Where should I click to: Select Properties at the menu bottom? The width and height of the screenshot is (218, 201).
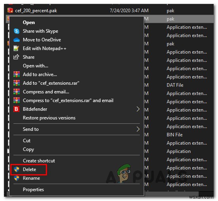pyautogui.click(x=33, y=190)
